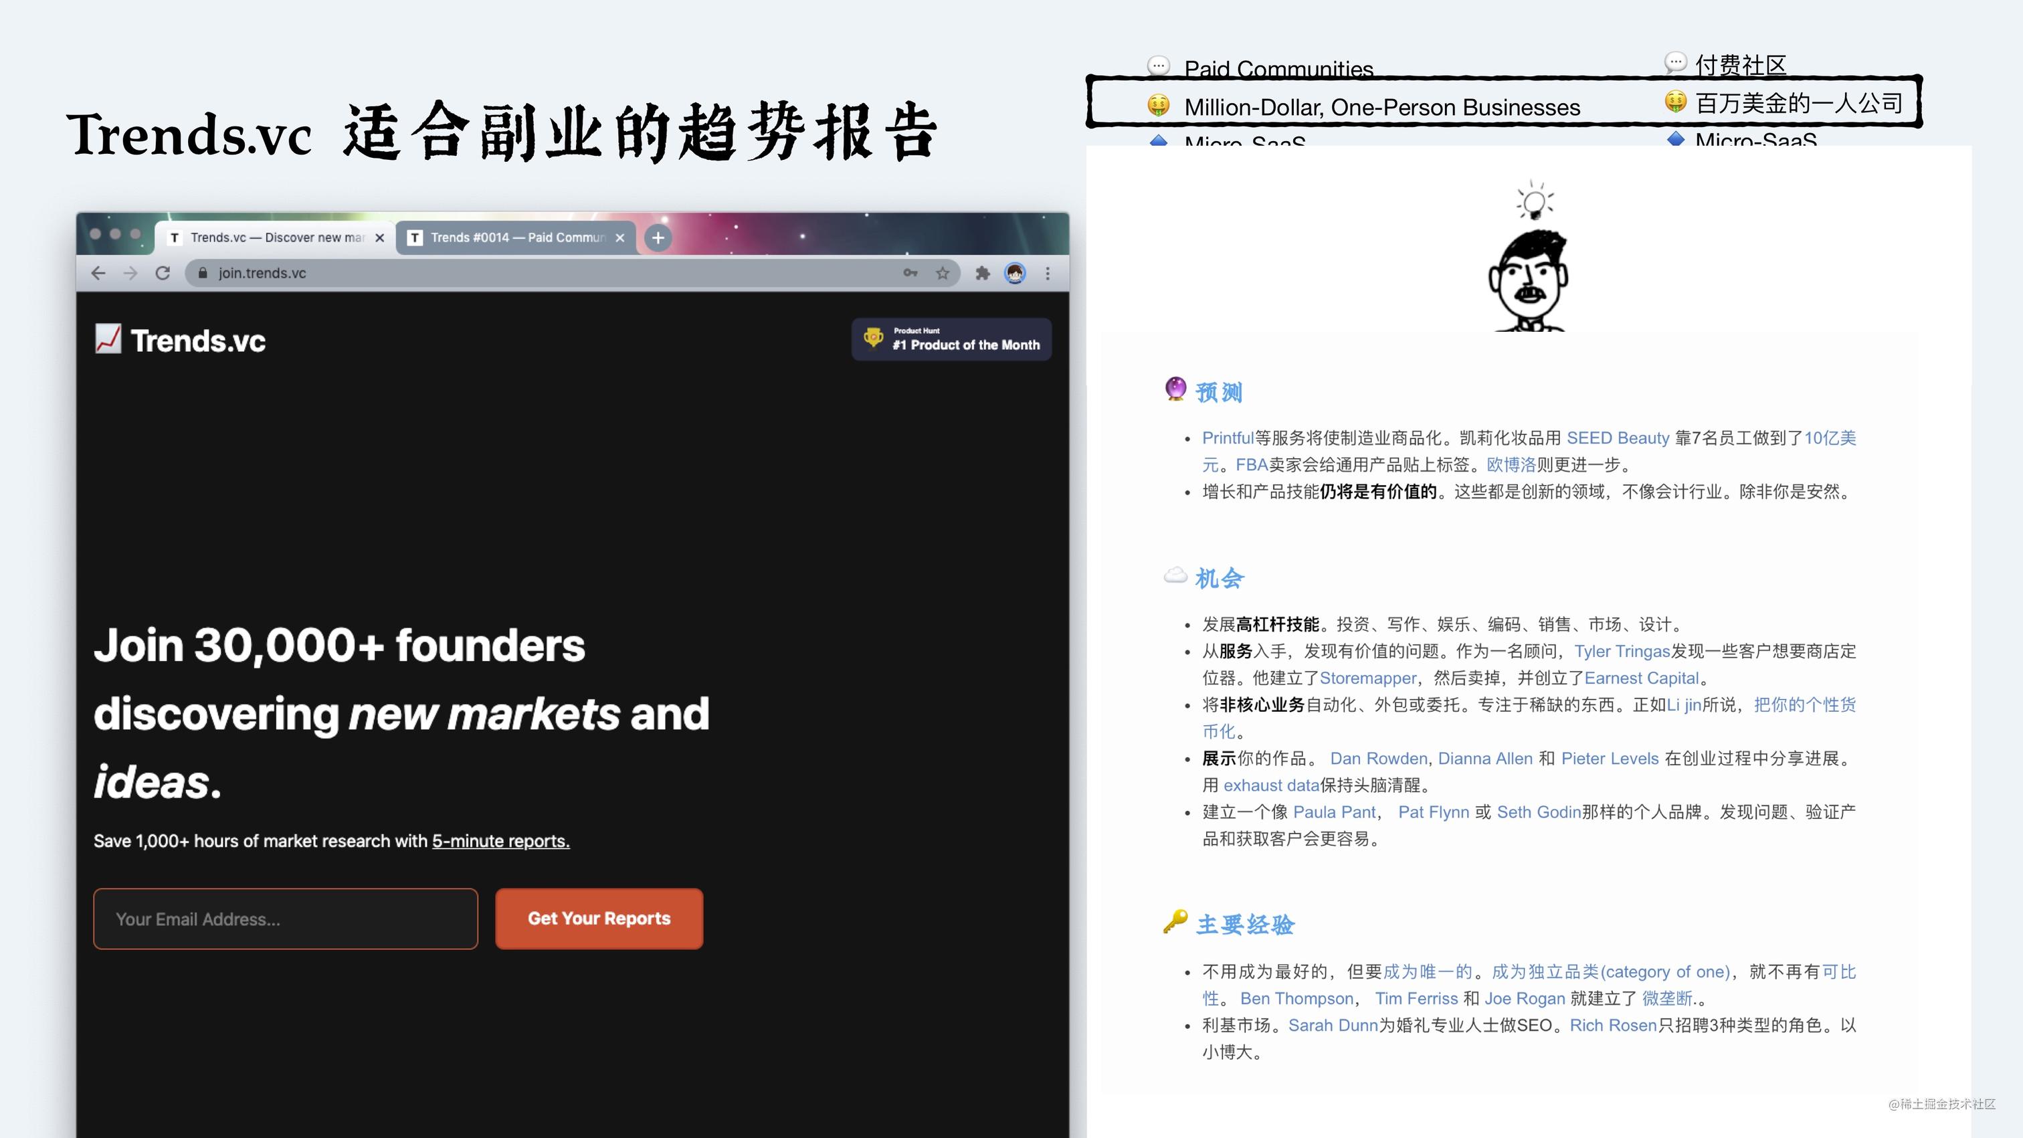Open the 微垄断 link
The height and width of the screenshot is (1138, 2023).
(1666, 998)
